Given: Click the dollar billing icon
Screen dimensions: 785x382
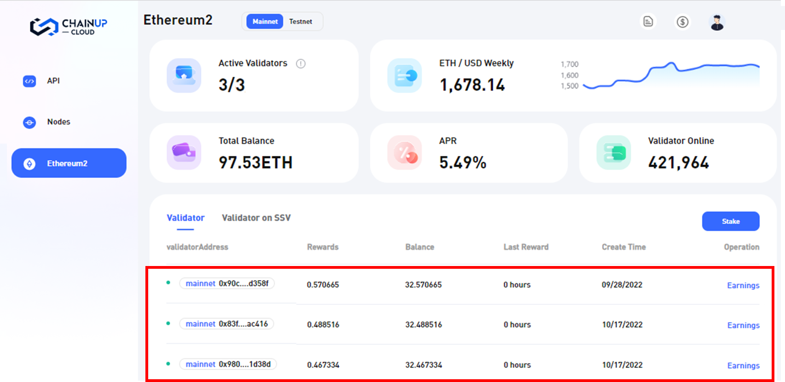Looking at the screenshot, I should coord(682,22).
